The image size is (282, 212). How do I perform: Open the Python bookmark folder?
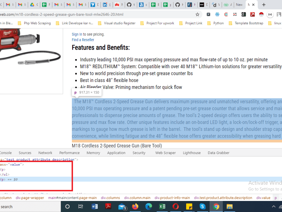(215, 23)
